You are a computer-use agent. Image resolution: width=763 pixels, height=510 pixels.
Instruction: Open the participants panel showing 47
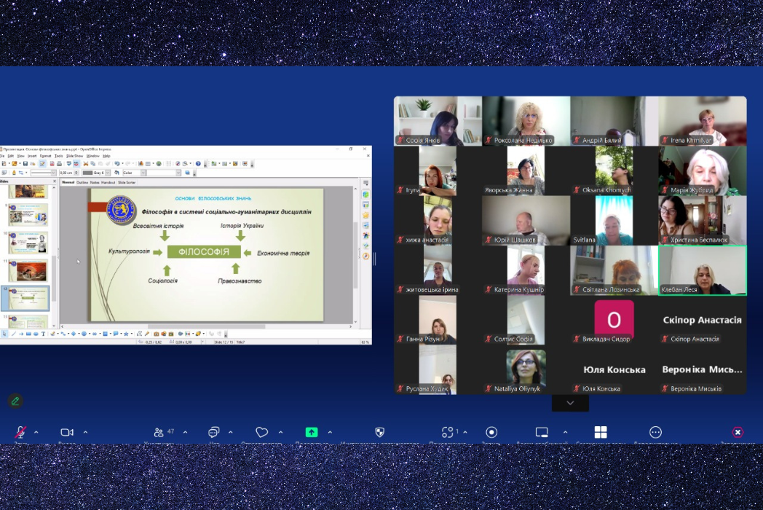pos(164,432)
